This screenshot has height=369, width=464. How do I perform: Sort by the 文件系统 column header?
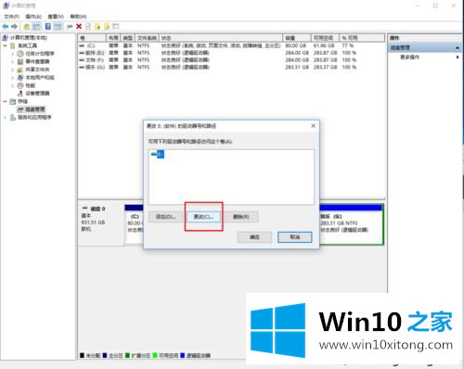click(147, 38)
